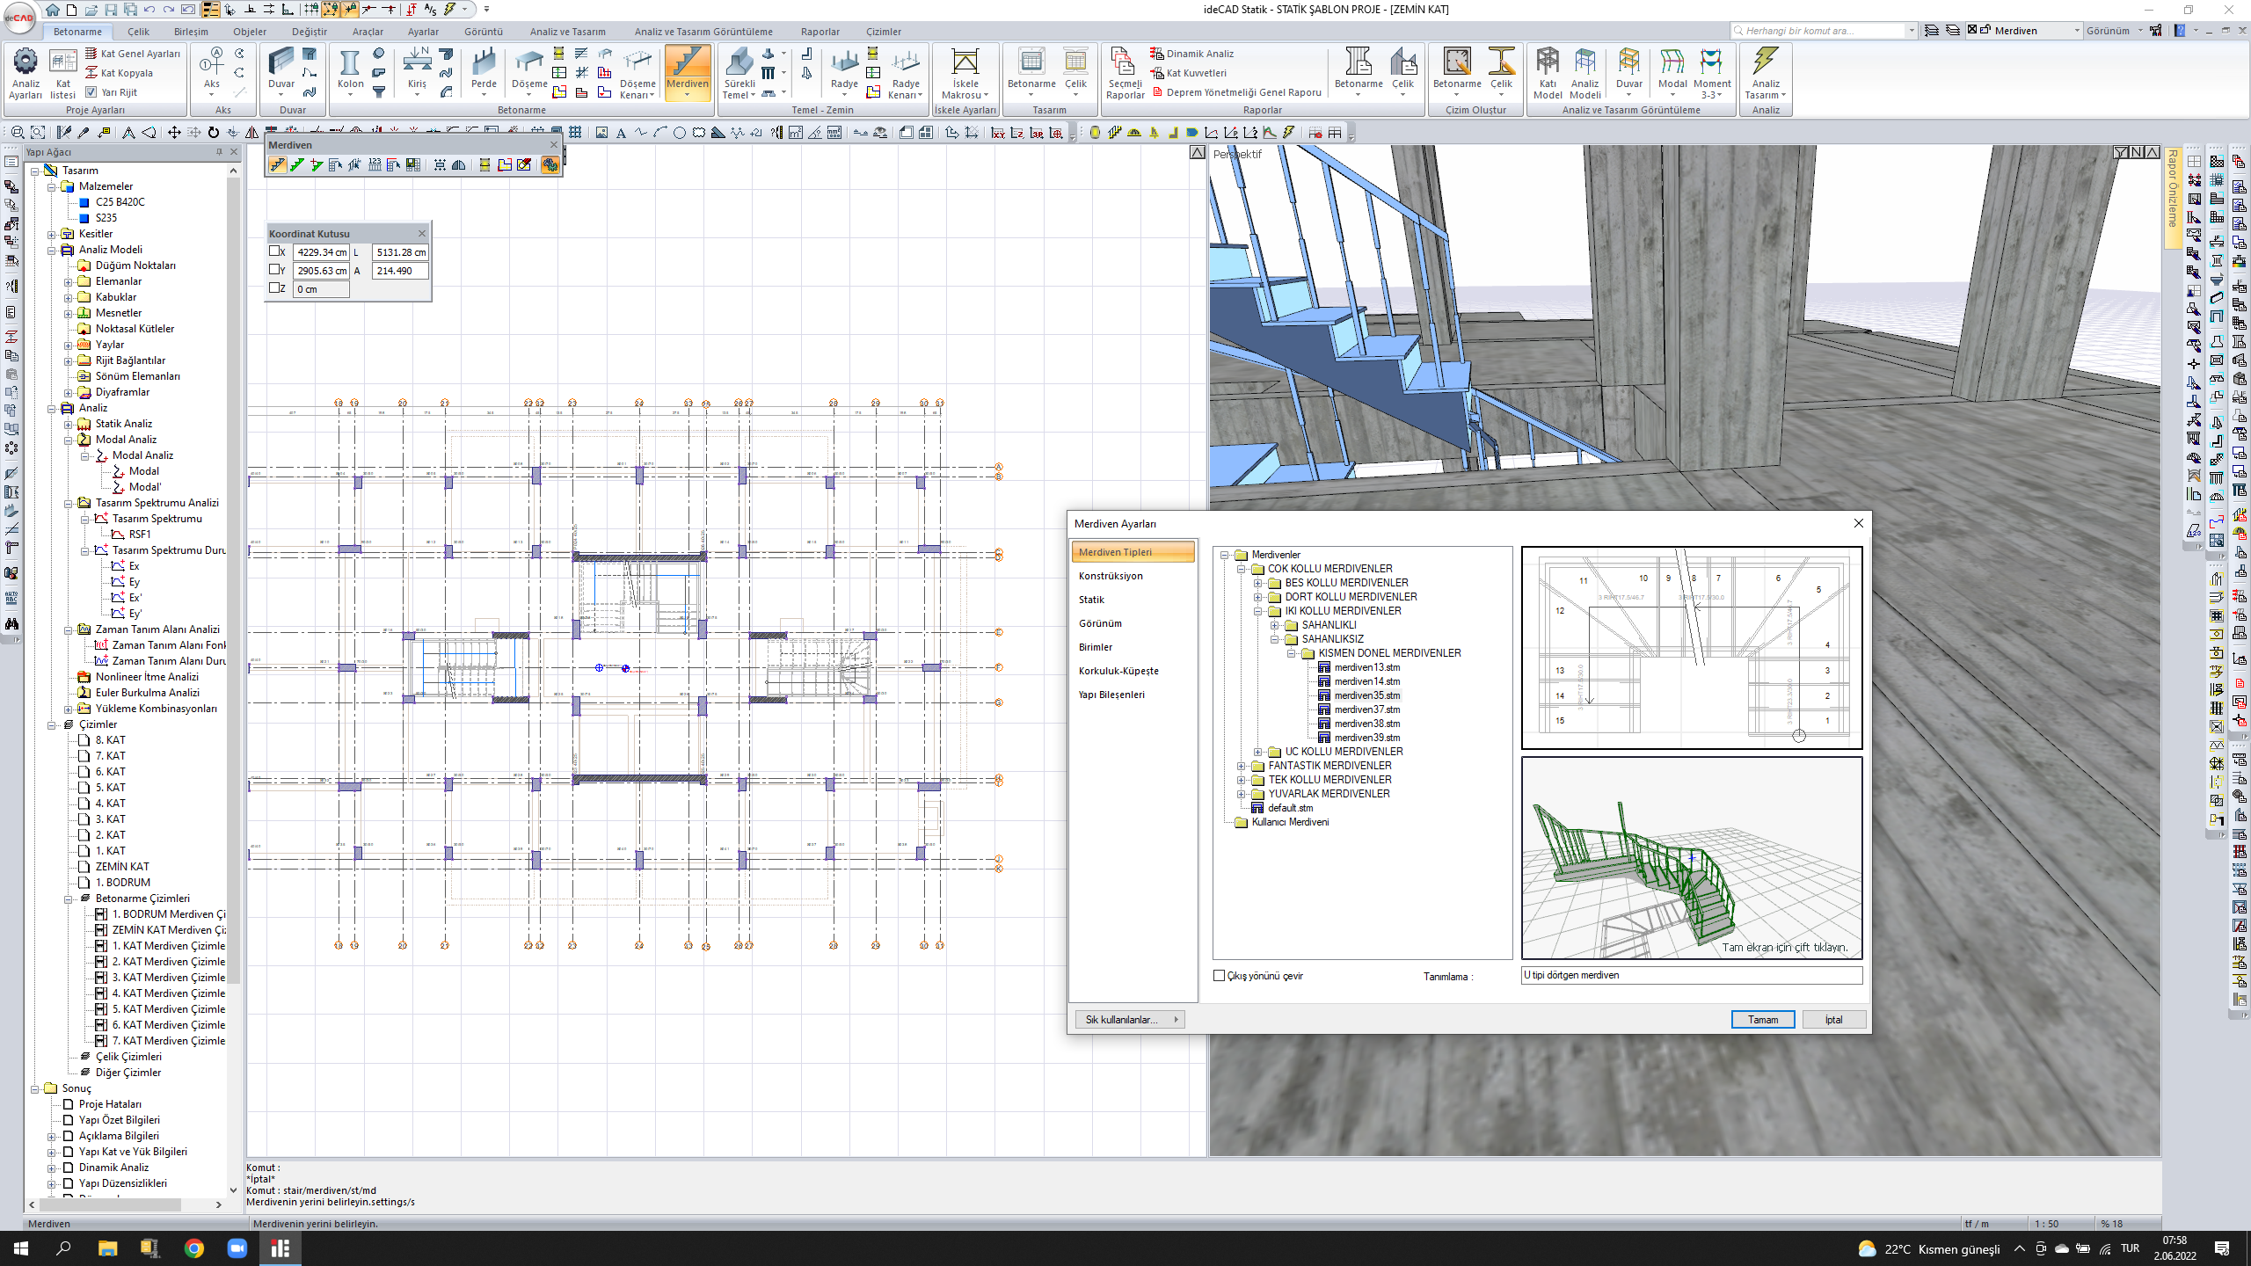Toggle the Yarı Rijit checkbox
The image size is (2251, 1266).
(x=91, y=92)
